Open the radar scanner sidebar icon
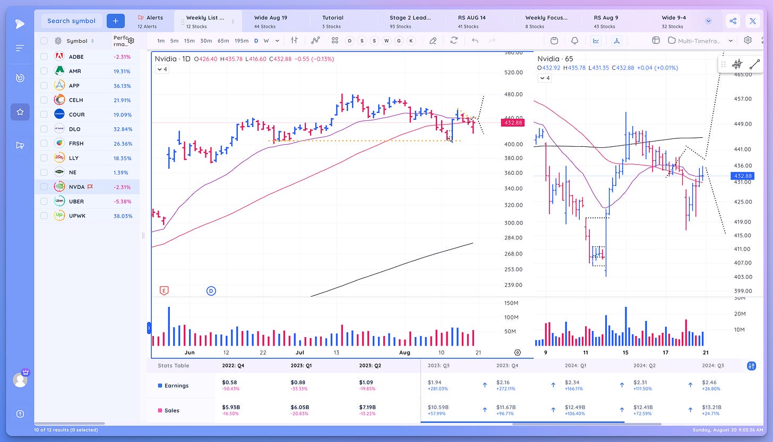 tap(20, 78)
